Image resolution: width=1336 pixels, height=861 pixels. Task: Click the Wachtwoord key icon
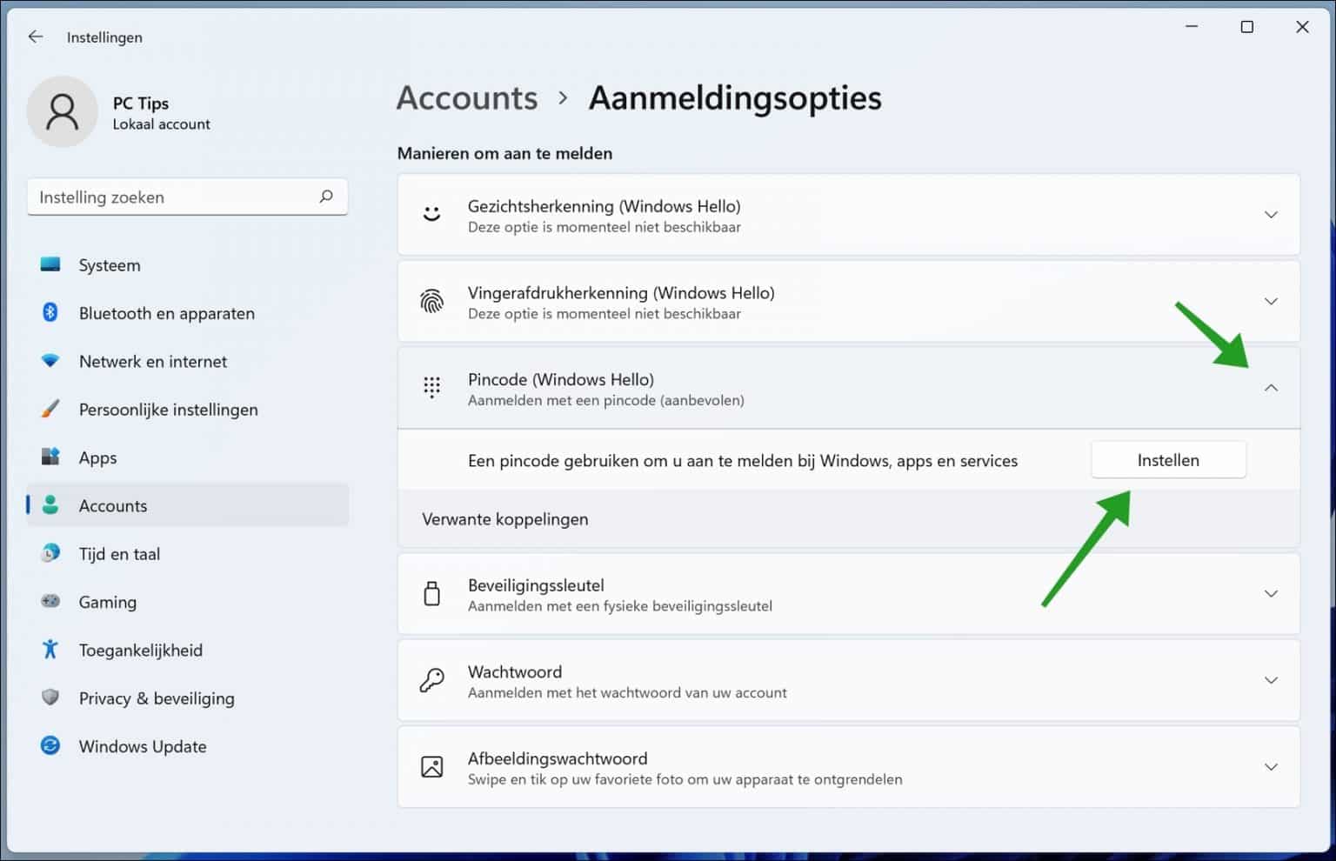click(x=432, y=680)
